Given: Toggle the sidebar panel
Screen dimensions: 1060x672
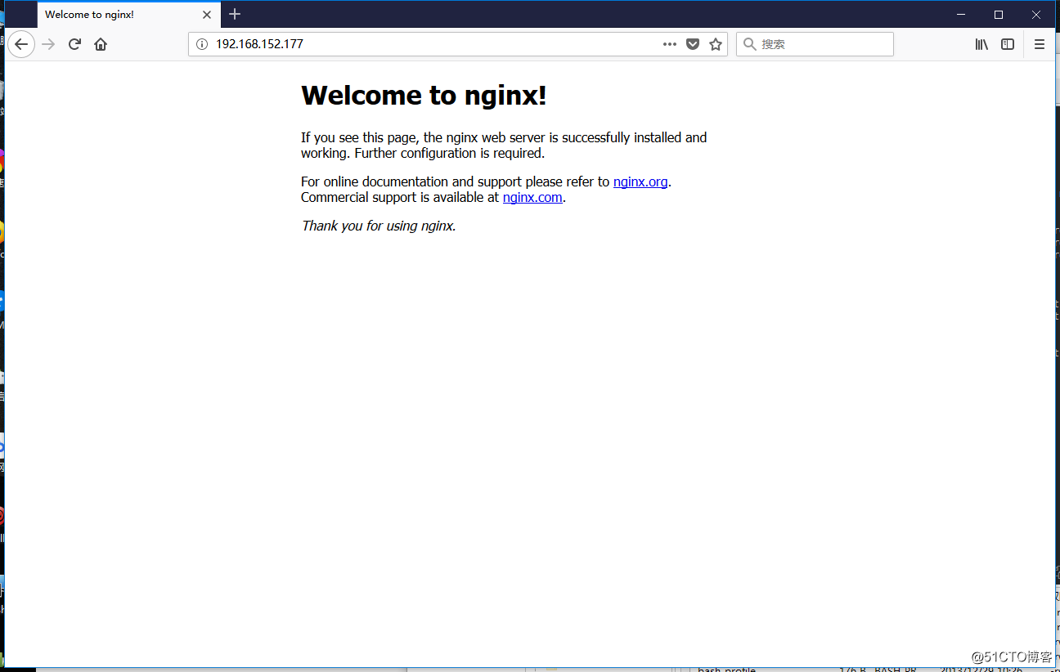Looking at the screenshot, I should (1008, 44).
